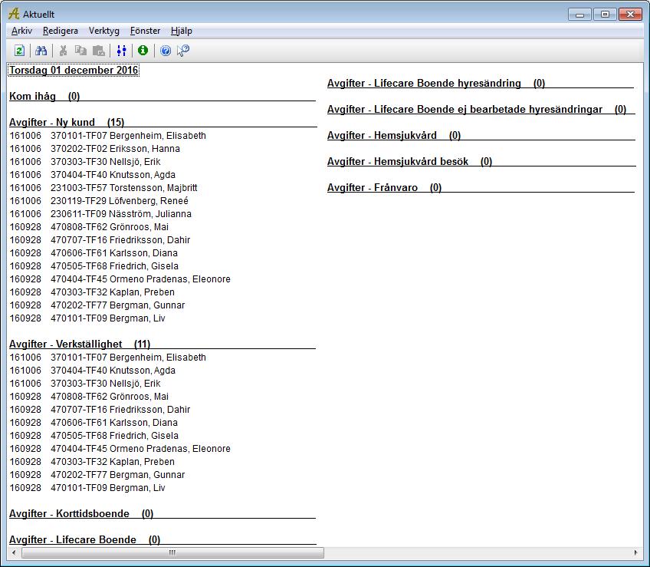Viewport: 650px width, 567px height.
Task: Select Friedriksson, Dahir under Verkställighet
Action: click(100, 410)
